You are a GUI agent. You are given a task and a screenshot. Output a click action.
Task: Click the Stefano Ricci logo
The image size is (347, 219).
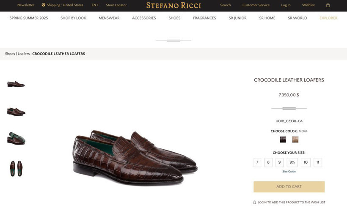coord(173,5)
